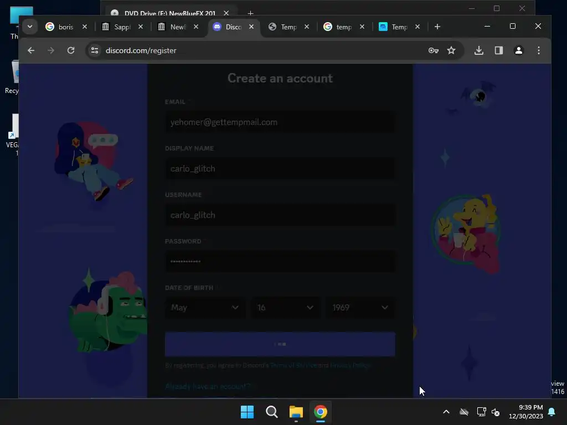Open the Chrome profile menu
Image resolution: width=567 pixels, height=425 pixels.
click(518, 50)
